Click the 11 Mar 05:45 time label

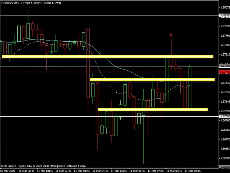point(119,171)
